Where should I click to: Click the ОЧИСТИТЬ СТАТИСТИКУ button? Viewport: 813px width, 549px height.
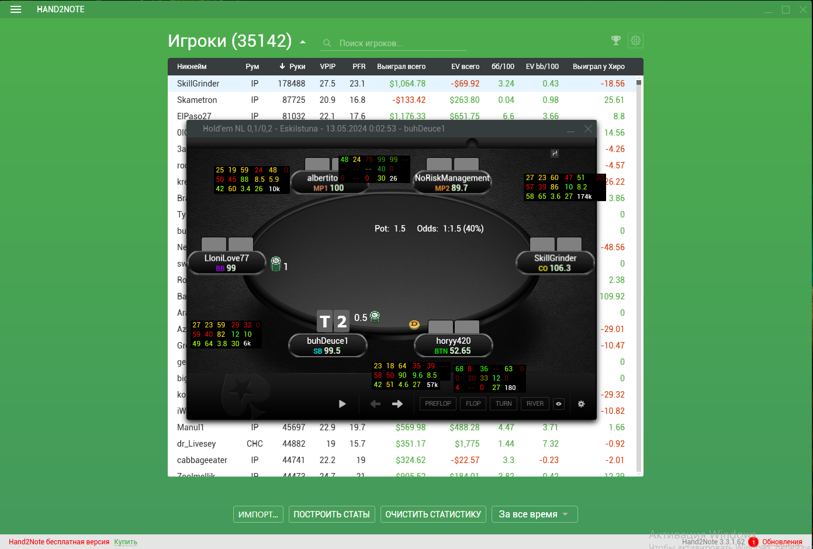click(x=433, y=514)
